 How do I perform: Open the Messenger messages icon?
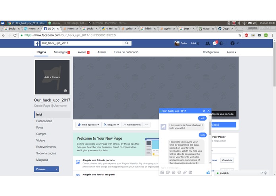click(215, 43)
